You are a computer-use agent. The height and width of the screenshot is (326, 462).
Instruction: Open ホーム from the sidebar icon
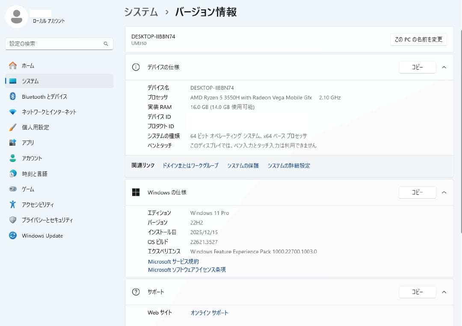[13, 65]
